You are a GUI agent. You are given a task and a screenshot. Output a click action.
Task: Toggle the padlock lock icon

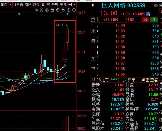pyautogui.click(x=52, y=10)
